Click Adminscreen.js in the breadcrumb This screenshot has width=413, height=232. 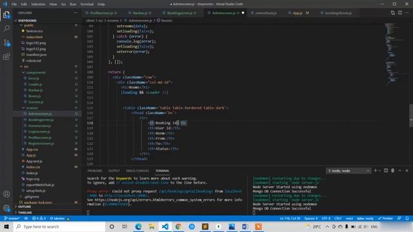[140, 21]
